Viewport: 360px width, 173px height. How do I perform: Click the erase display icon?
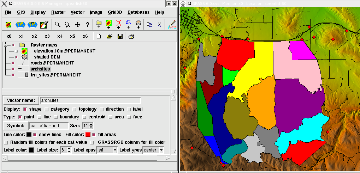pos(44,25)
